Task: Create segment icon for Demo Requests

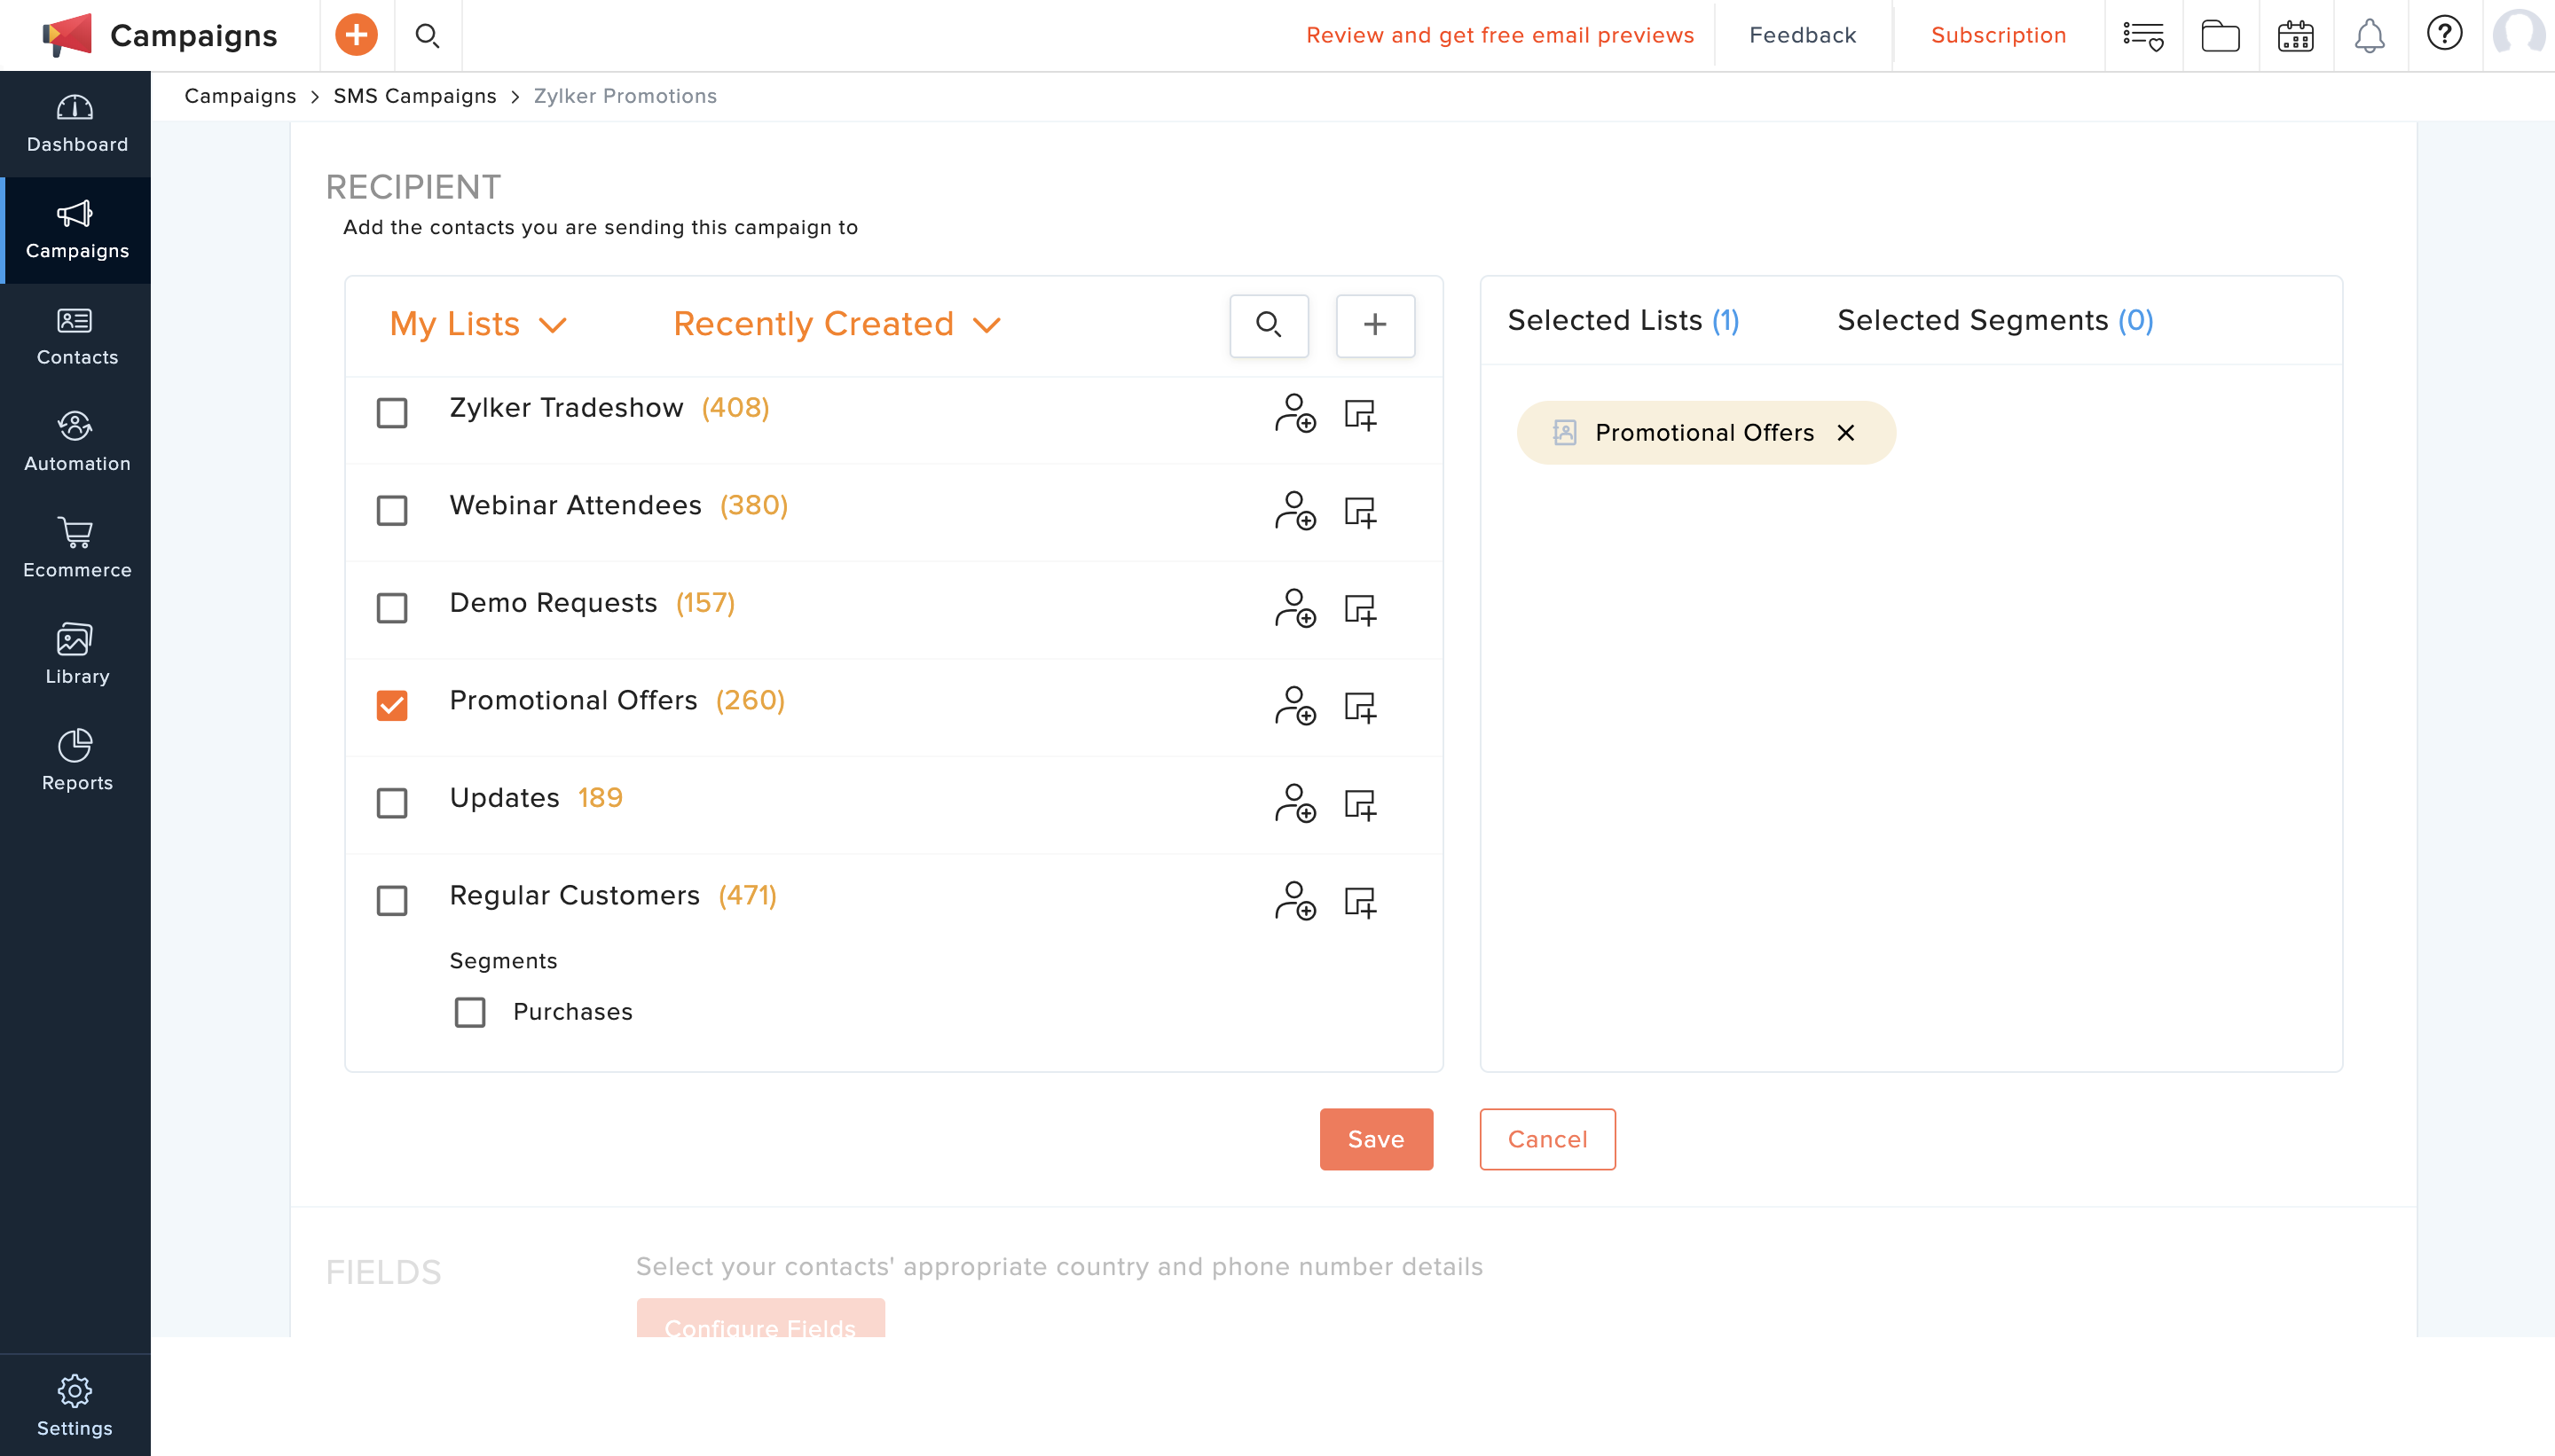Action: click(1361, 609)
